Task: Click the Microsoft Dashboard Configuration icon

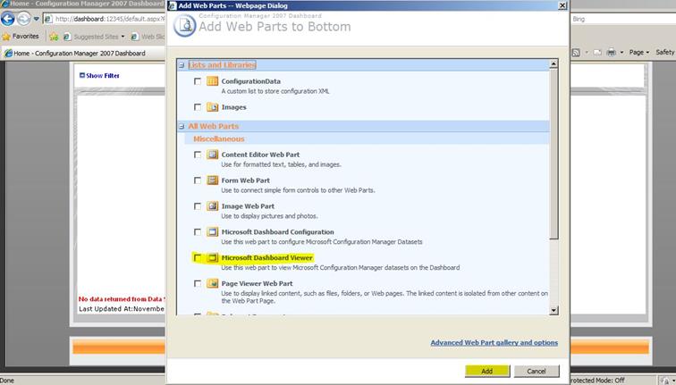Action: (212, 231)
